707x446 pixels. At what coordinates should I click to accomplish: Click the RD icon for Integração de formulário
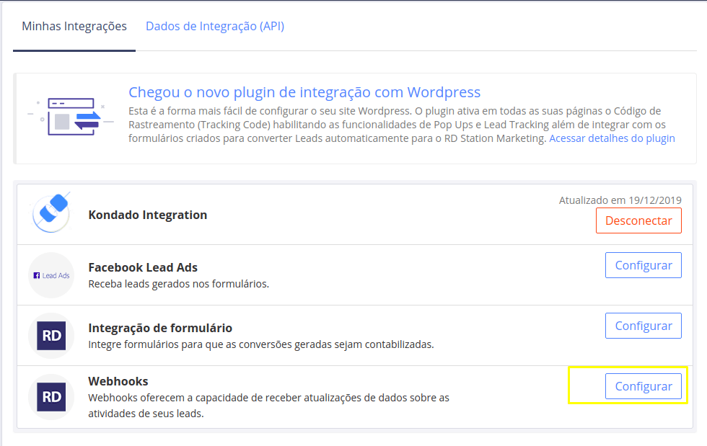point(51,336)
